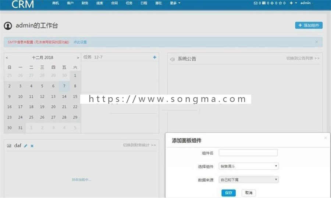Select December 1 in calendar

[x=75, y=76]
